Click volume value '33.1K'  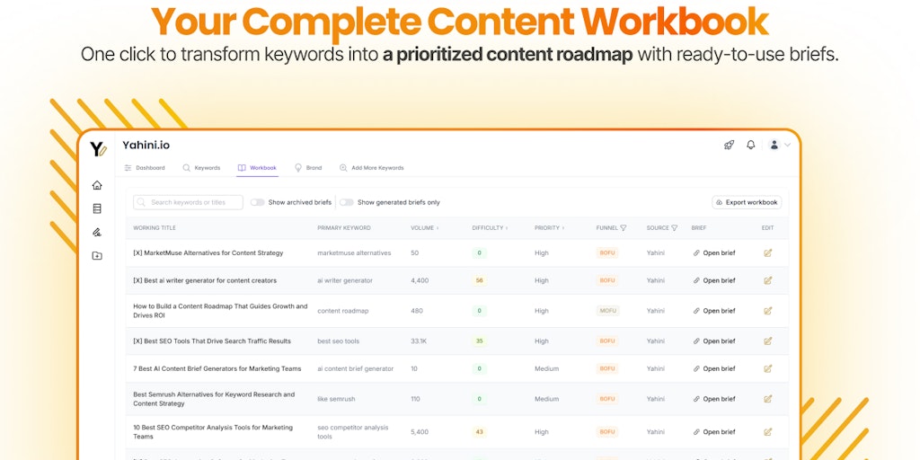coord(419,341)
